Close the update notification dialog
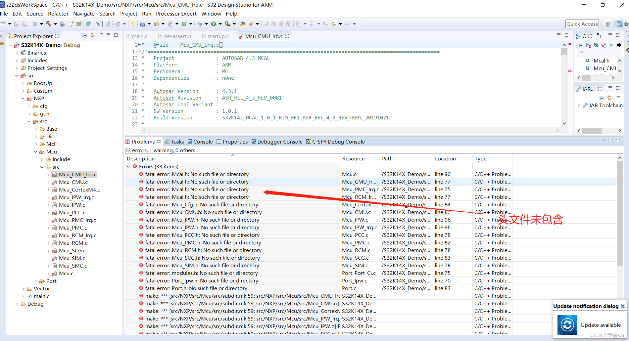The image size is (629, 341). coord(623,306)
